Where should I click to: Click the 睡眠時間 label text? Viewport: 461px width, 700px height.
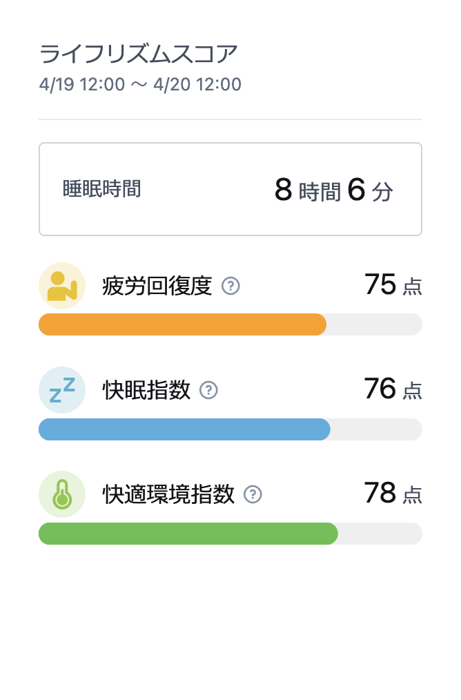pyautogui.click(x=101, y=189)
